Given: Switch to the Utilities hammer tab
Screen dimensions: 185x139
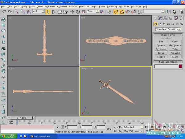Looking at the screenshot, I should click(x=181, y=18).
